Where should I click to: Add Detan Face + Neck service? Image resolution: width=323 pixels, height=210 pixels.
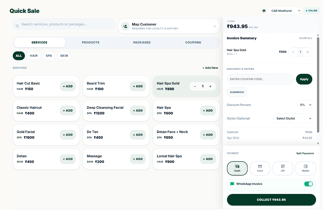pyautogui.click(x=208, y=135)
